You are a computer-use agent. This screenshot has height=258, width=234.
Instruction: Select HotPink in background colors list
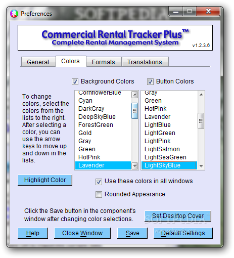(x=103, y=157)
